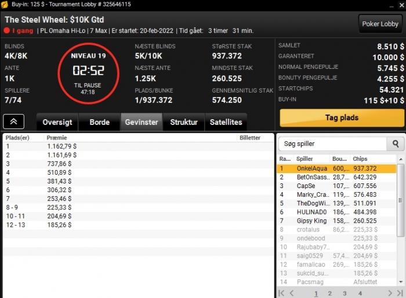Viewport: 406px width, 298px height.
Task: Open the Satellites tab
Action: click(x=226, y=122)
